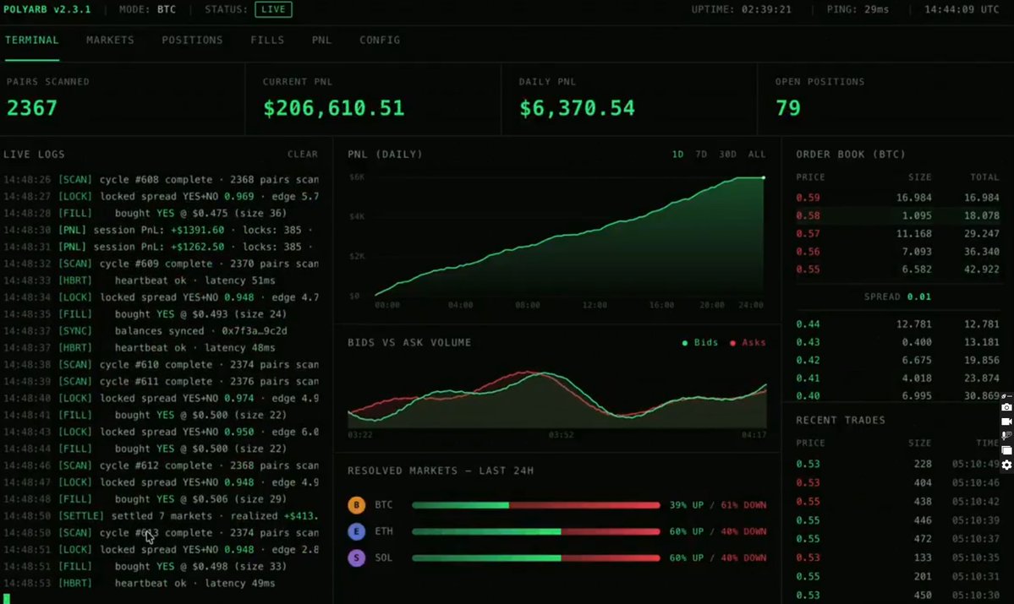Click the Pairs Scanned value 2367
The image size is (1014, 604).
31,108
